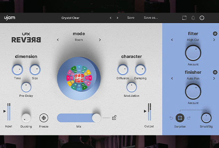This screenshot has width=219, height=148.
Task: Open the Crystal Clear preset name
Action: (x=70, y=18)
